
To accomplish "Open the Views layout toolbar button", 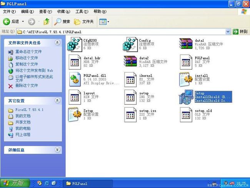I will [104, 22].
